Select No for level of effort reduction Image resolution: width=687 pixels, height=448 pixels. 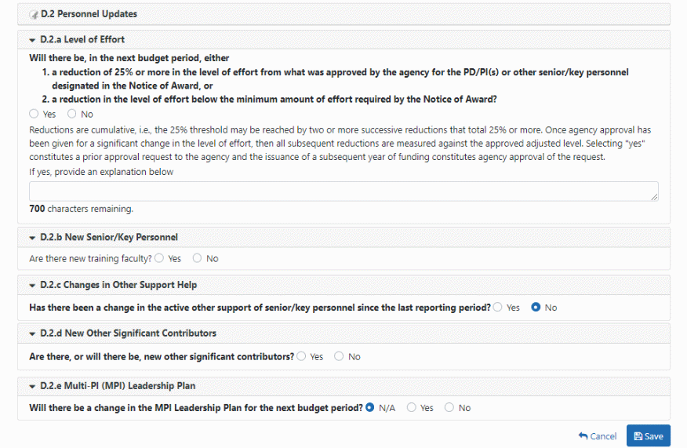[x=72, y=114]
